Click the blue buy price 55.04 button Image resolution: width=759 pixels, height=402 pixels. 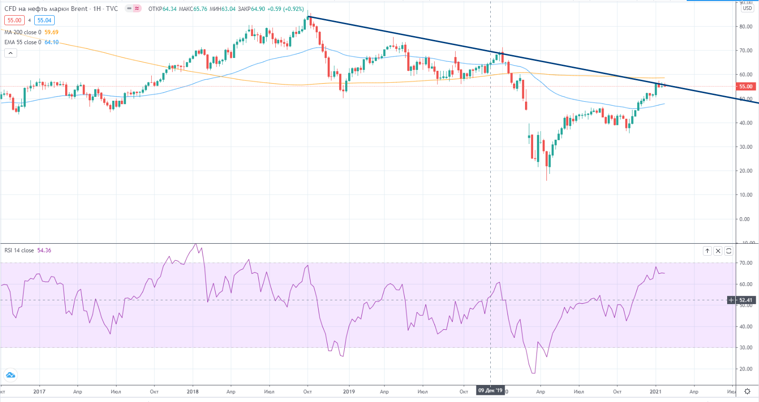[44, 20]
